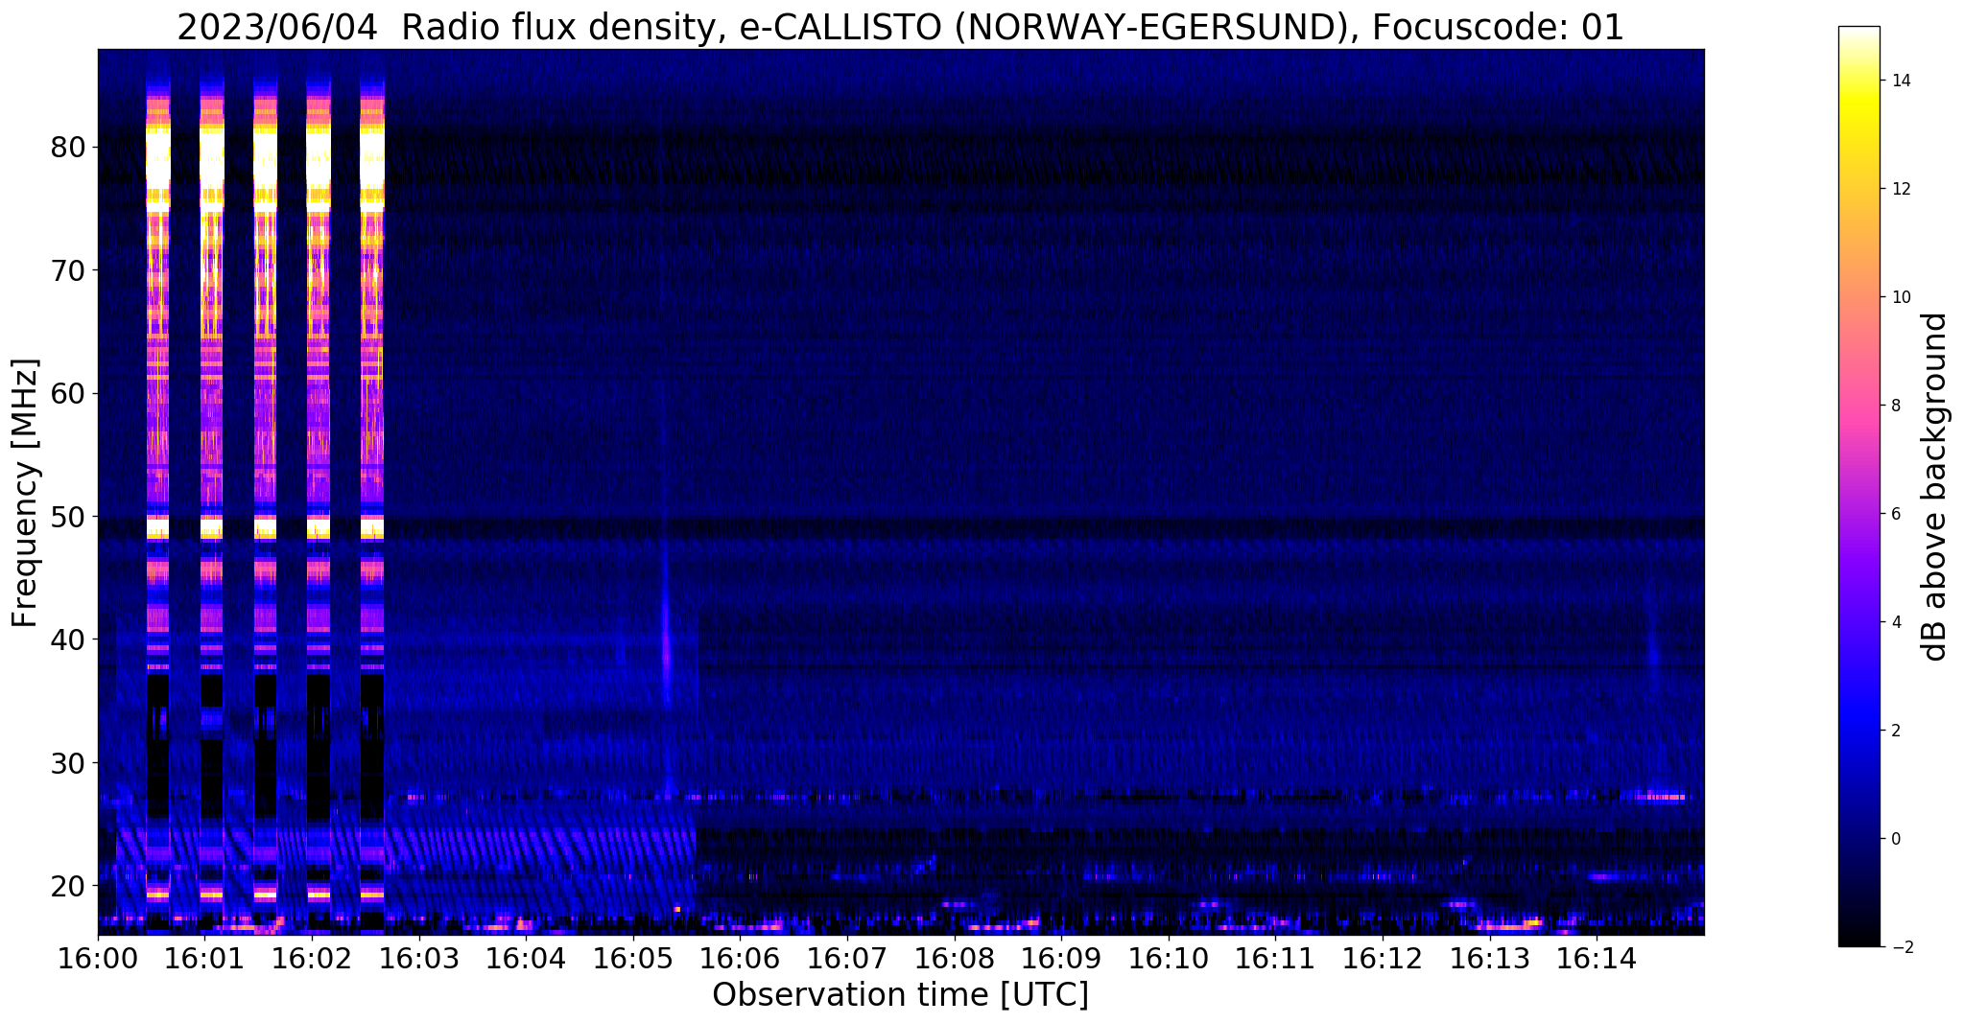Click the 'Observation time [UTC]' axis label

tap(900, 995)
